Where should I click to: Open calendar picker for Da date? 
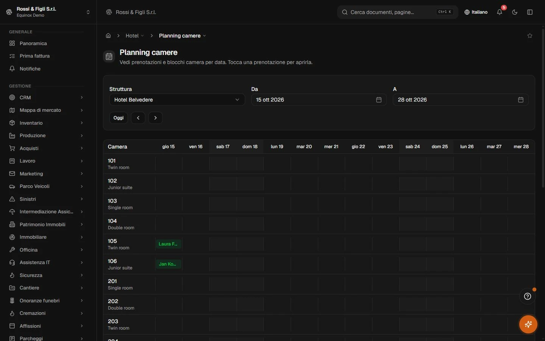point(379,100)
